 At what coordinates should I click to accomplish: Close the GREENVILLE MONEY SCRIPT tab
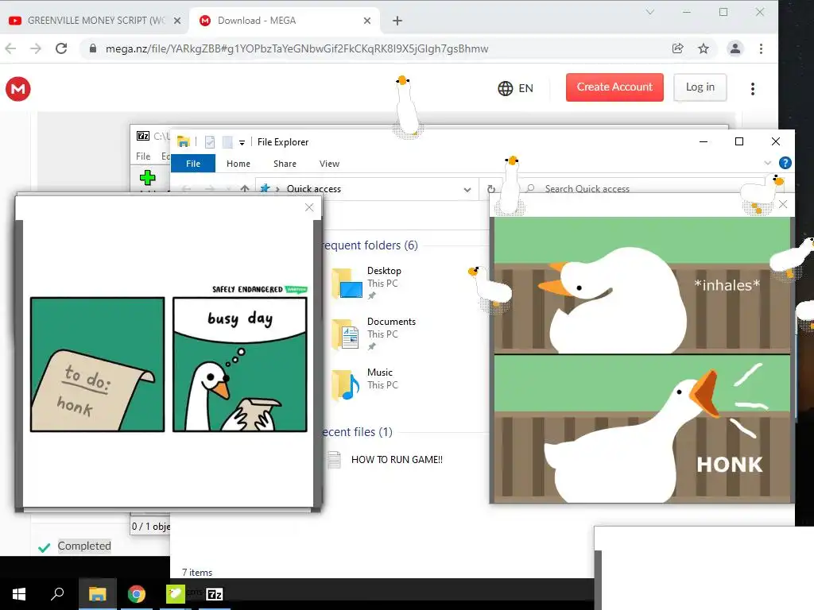[177, 21]
